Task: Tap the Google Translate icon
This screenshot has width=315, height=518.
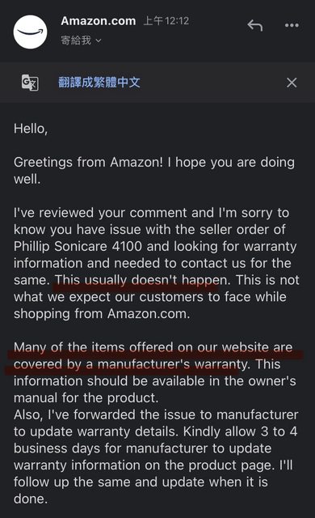Action: pyautogui.click(x=30, y=83)
